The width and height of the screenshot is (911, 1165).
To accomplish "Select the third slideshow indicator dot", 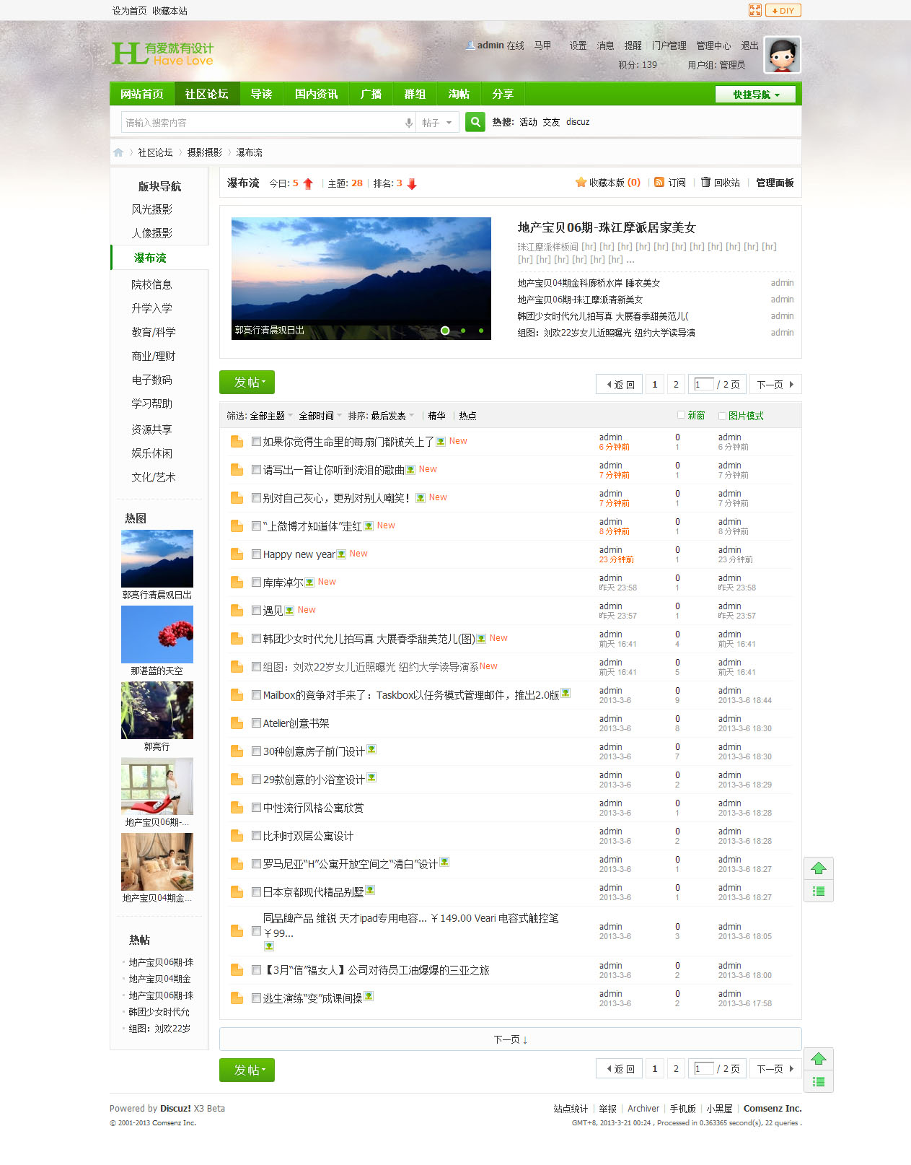I will pos(481,331).
